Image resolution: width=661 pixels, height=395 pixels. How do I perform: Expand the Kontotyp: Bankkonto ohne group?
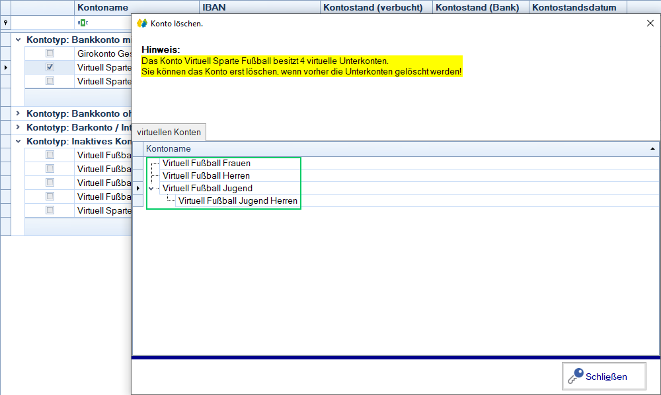pos(18,113)
